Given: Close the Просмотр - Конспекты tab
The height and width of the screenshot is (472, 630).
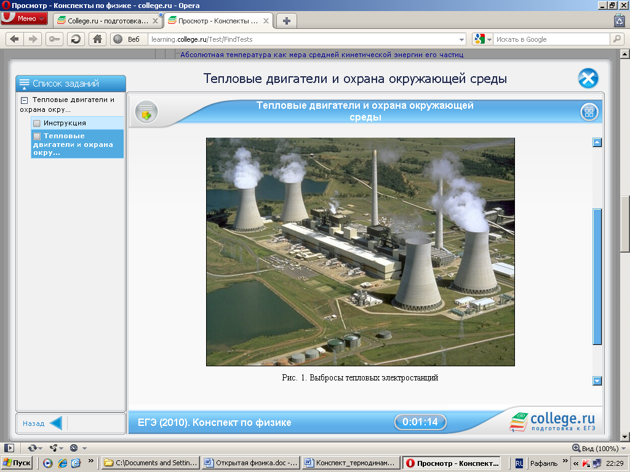Looking at the screenshot, I should coord(266,21).
